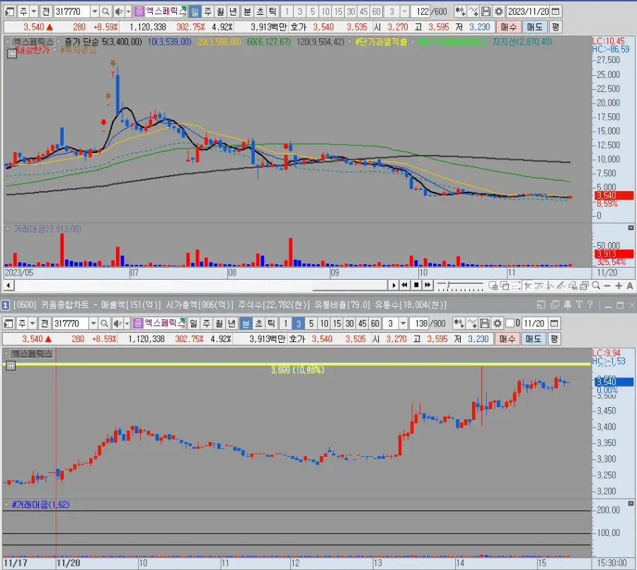Click the search magnifier in the top chart toolbar

pyautogui.click(x=105, y=11)
